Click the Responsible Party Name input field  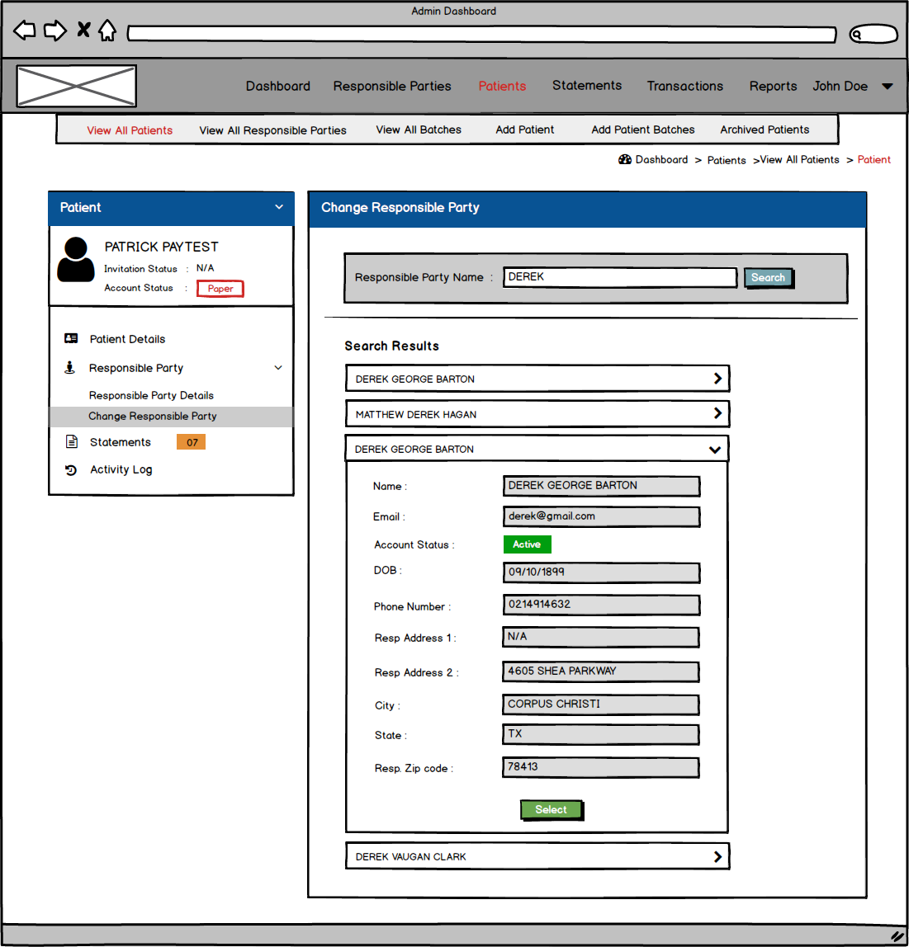[x=620, y=277]
